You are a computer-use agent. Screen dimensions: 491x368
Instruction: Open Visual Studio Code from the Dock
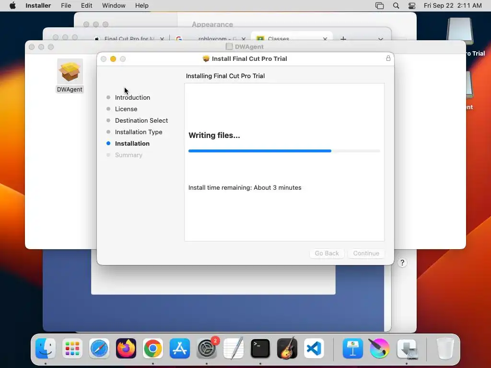pos(314,348)
